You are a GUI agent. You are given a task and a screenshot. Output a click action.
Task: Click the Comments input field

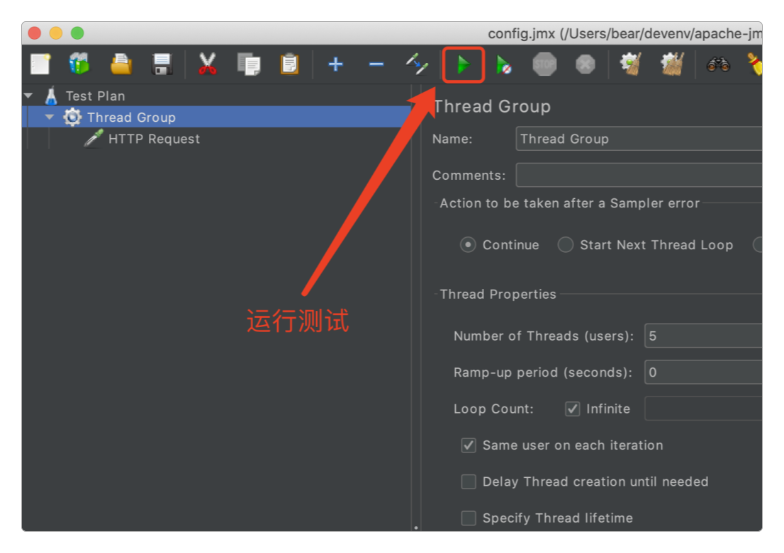pos(639,176)
